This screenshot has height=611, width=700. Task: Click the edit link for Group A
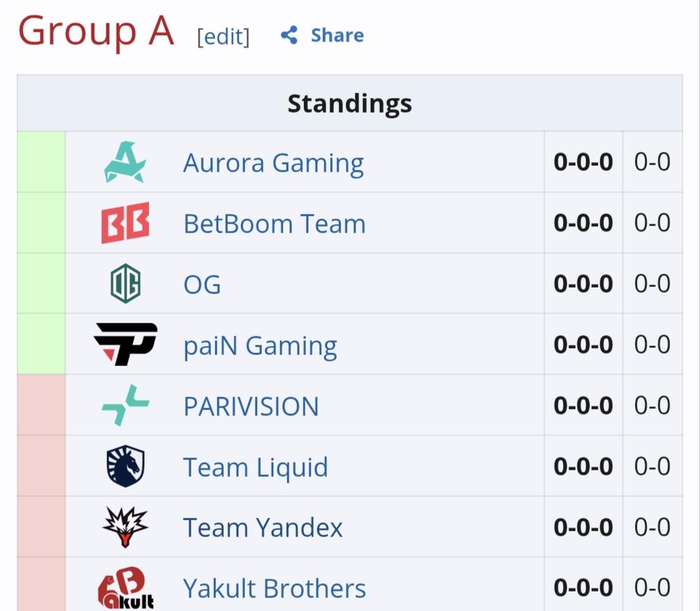click(x=223, y=37)
